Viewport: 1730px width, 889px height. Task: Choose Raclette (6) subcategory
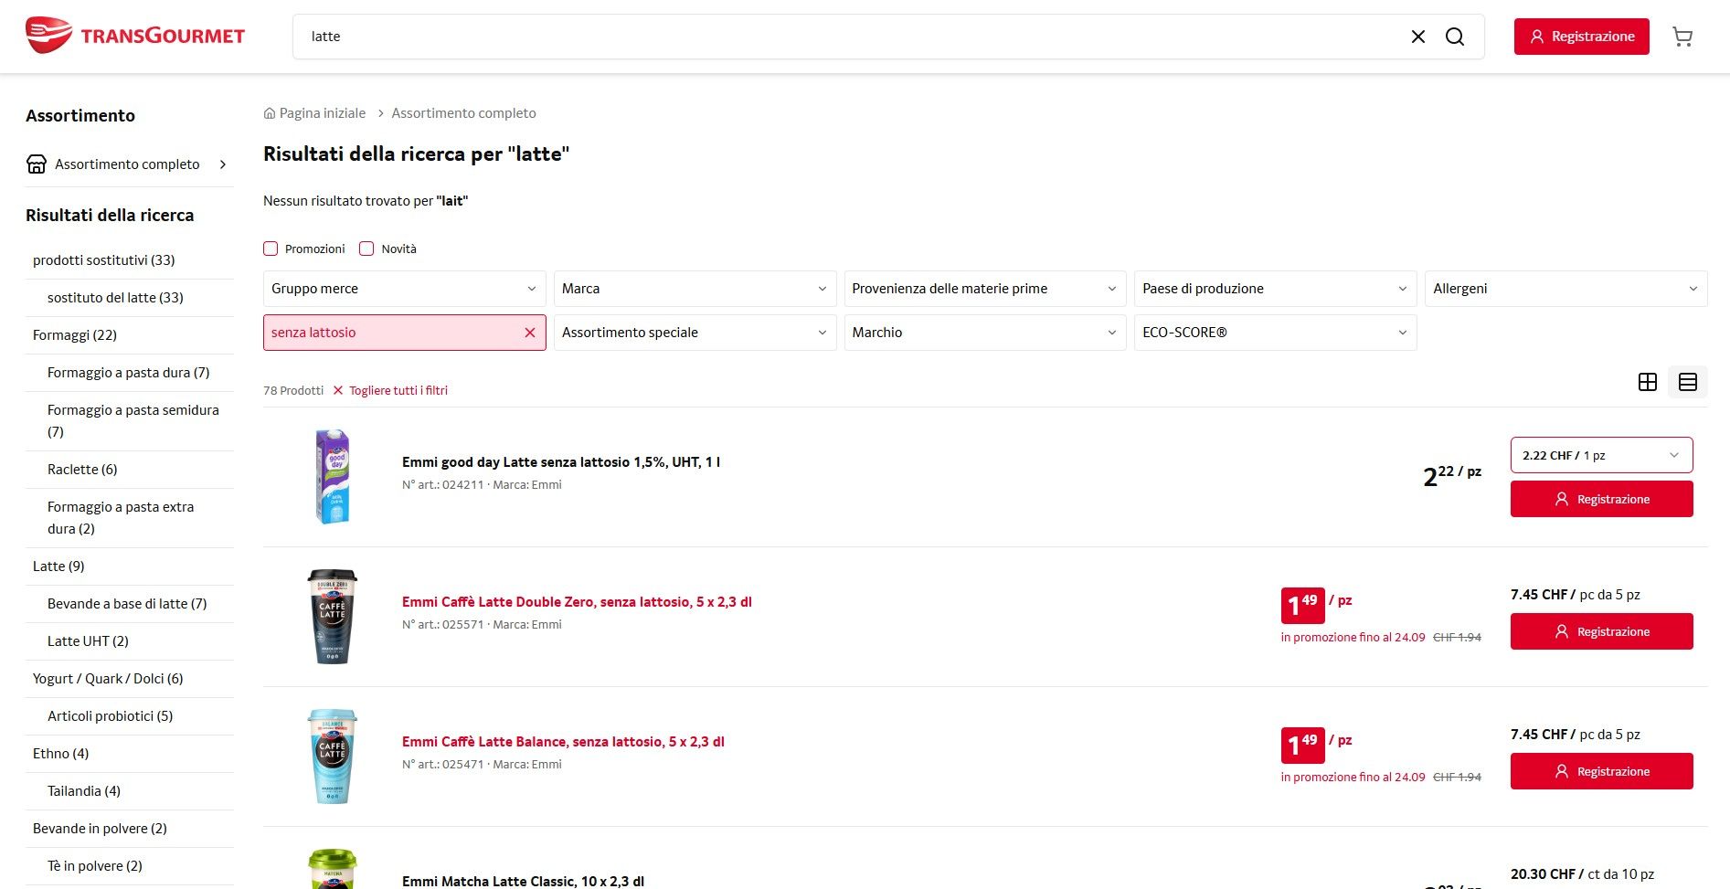point(82,470)
